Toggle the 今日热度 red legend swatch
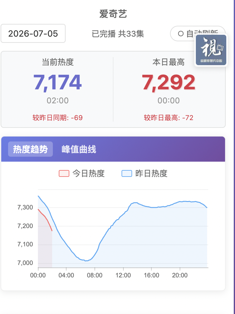This screenshot has height=314, width=235. 64,173
